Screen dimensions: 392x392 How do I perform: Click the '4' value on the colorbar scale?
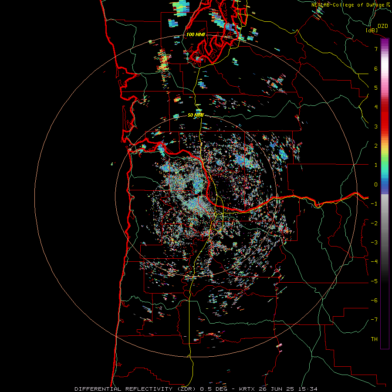376,107
